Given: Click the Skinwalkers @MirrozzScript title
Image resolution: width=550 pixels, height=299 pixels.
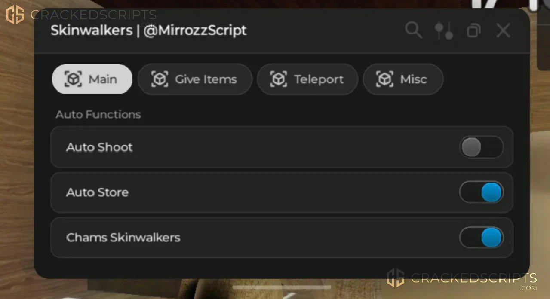Looking at the screenshot, I should pyautogui.click(x=149, y=31).
